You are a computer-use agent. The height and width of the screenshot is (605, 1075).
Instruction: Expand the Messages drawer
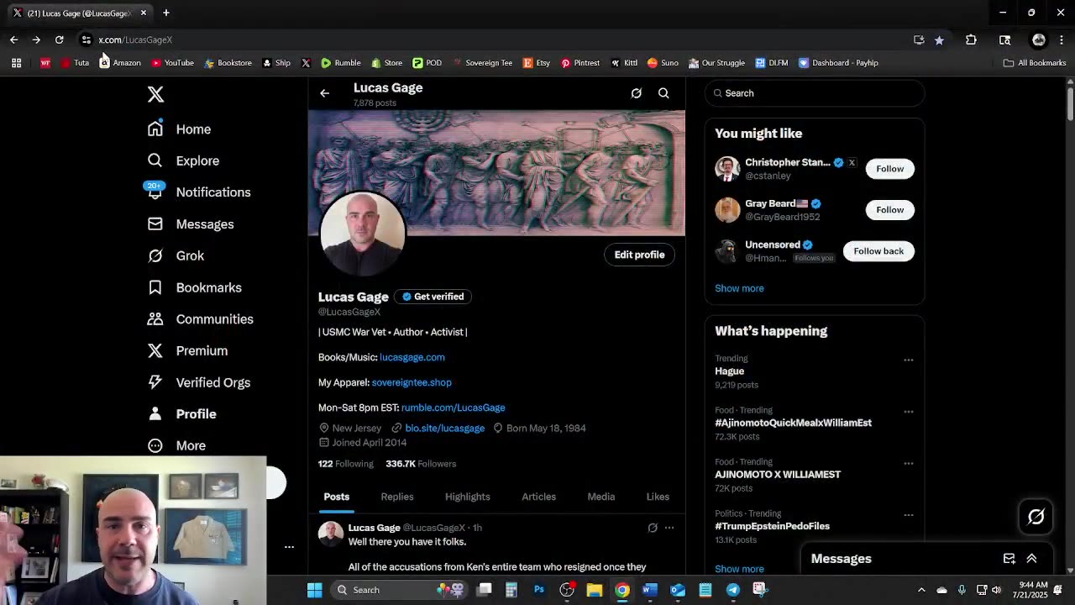click(x=1031, y=559)
